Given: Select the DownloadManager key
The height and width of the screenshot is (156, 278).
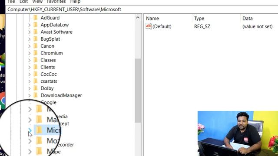Looking at the screenshot, I should tap(61, 95).
